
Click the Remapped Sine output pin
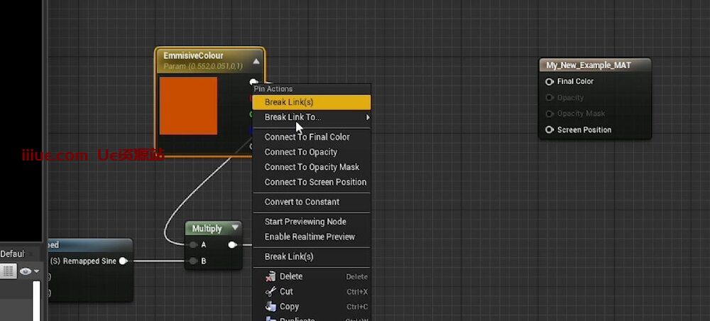point(123,261)
